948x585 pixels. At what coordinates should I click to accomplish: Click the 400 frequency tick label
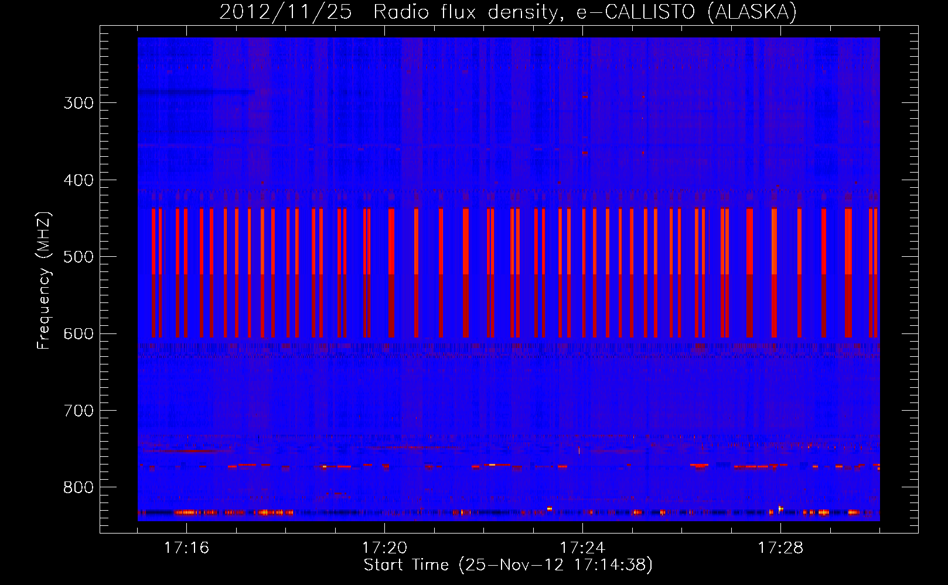79,181
